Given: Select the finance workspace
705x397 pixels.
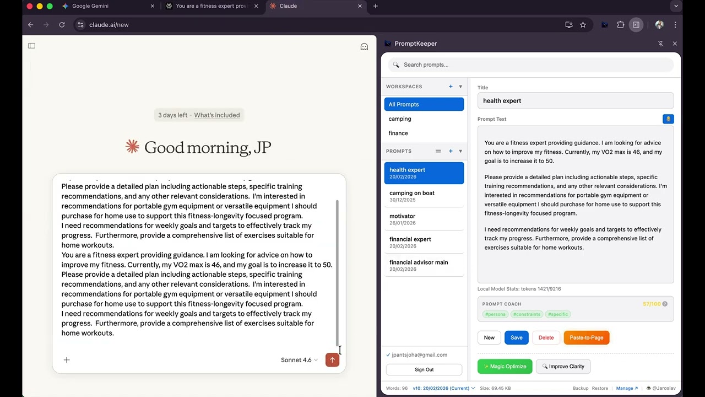Looking at the screenshot, I should (424, 133).
